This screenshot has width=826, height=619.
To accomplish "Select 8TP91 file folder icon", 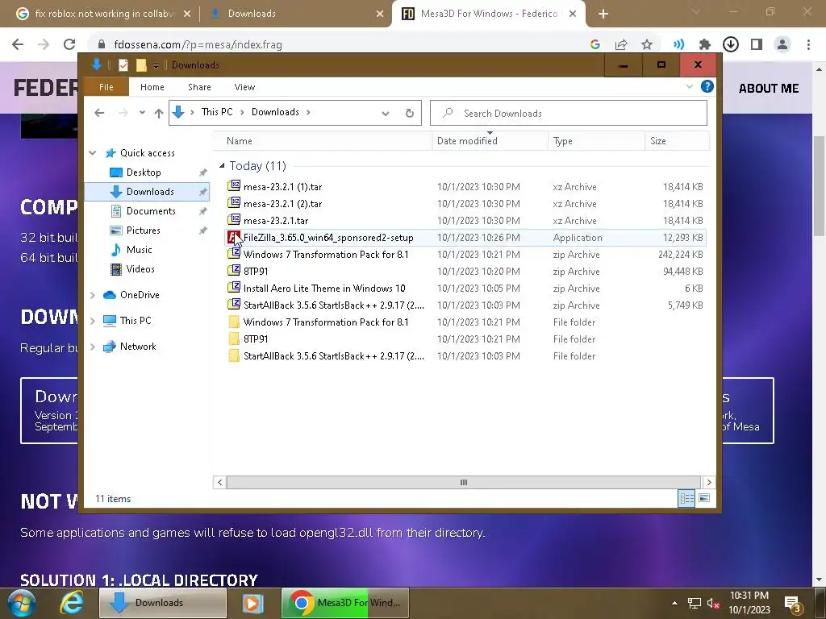I will [x=234, y=339].
